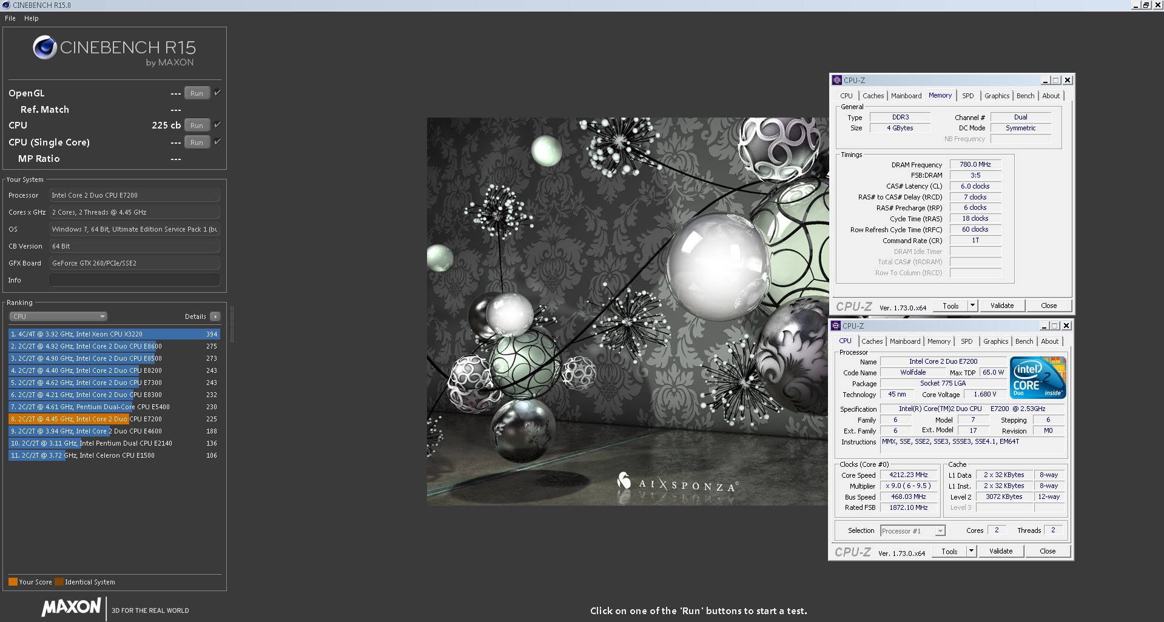Click the MAXON logo at bottom
This screenshot has width=1164, height=622.
(72, 607)
